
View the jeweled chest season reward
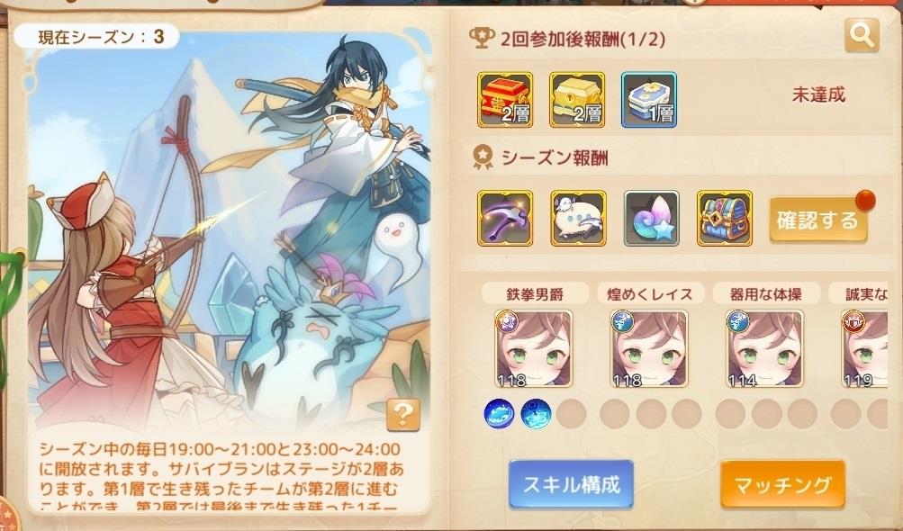coord(725,219)
